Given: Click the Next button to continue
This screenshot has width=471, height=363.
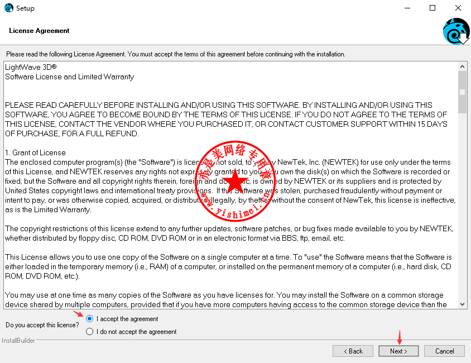Looking at the screenshot, I should [398, 351].
